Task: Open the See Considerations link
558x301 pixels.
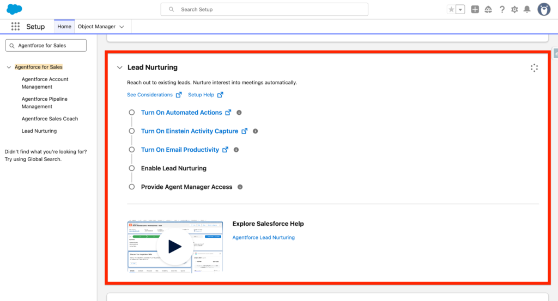Action: tap(150, 95)
